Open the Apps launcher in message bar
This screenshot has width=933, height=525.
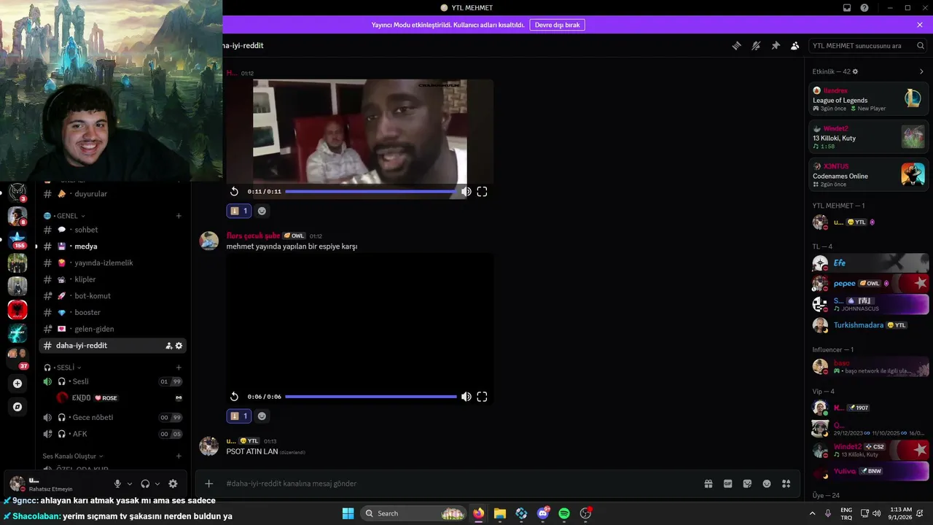(x=786, y=483)
